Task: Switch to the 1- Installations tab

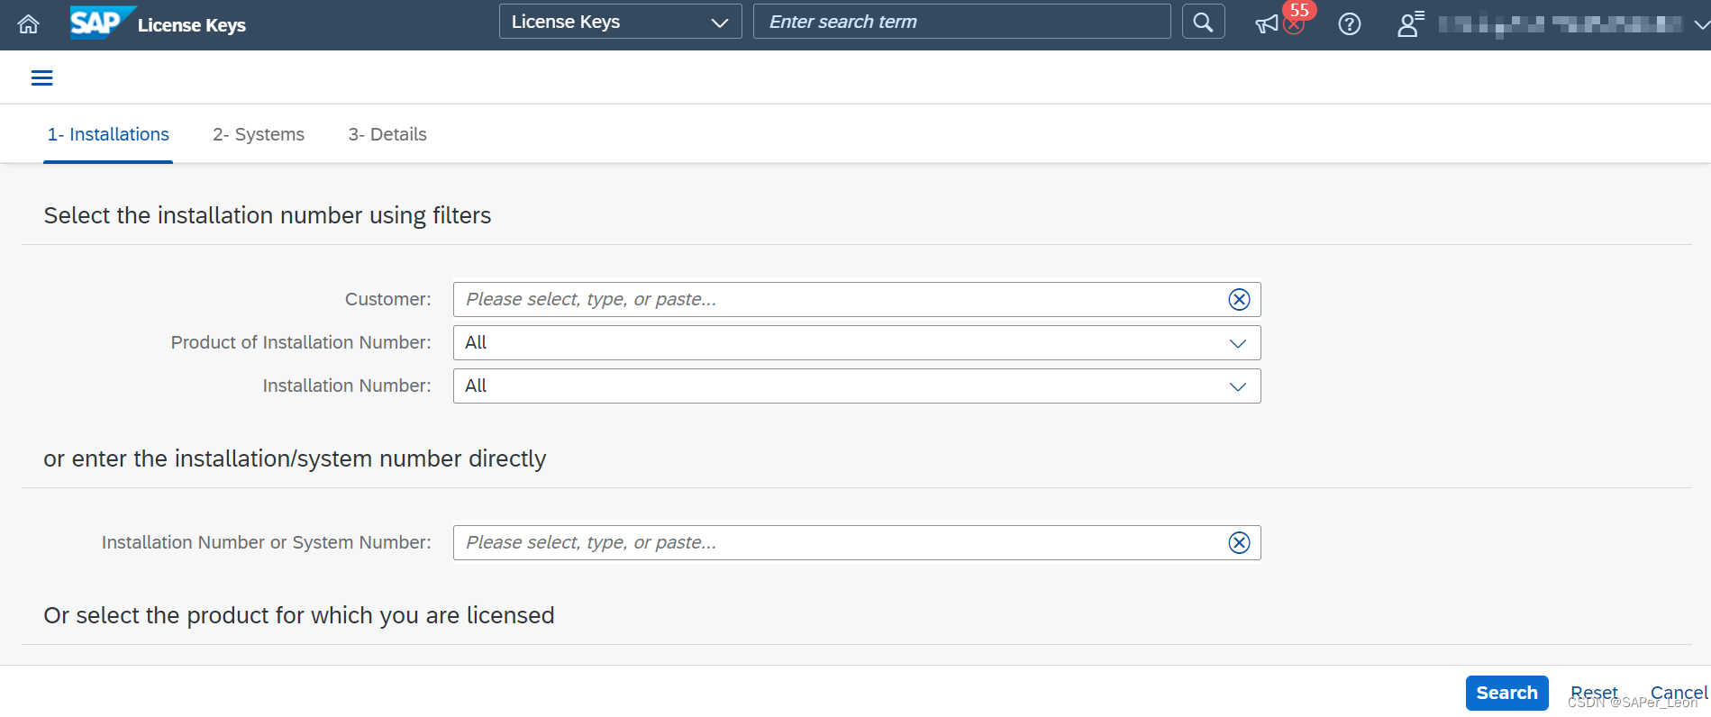Action: click(108, 134)
